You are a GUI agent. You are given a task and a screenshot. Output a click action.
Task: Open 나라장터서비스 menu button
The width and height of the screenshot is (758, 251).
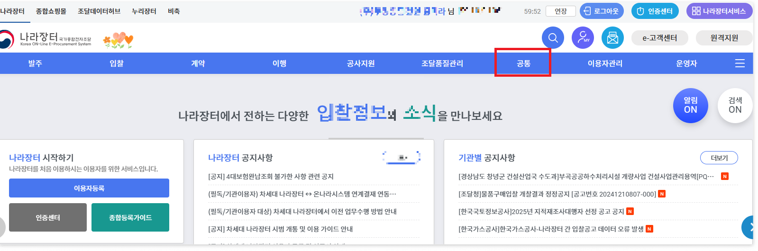tap(719, 11)
